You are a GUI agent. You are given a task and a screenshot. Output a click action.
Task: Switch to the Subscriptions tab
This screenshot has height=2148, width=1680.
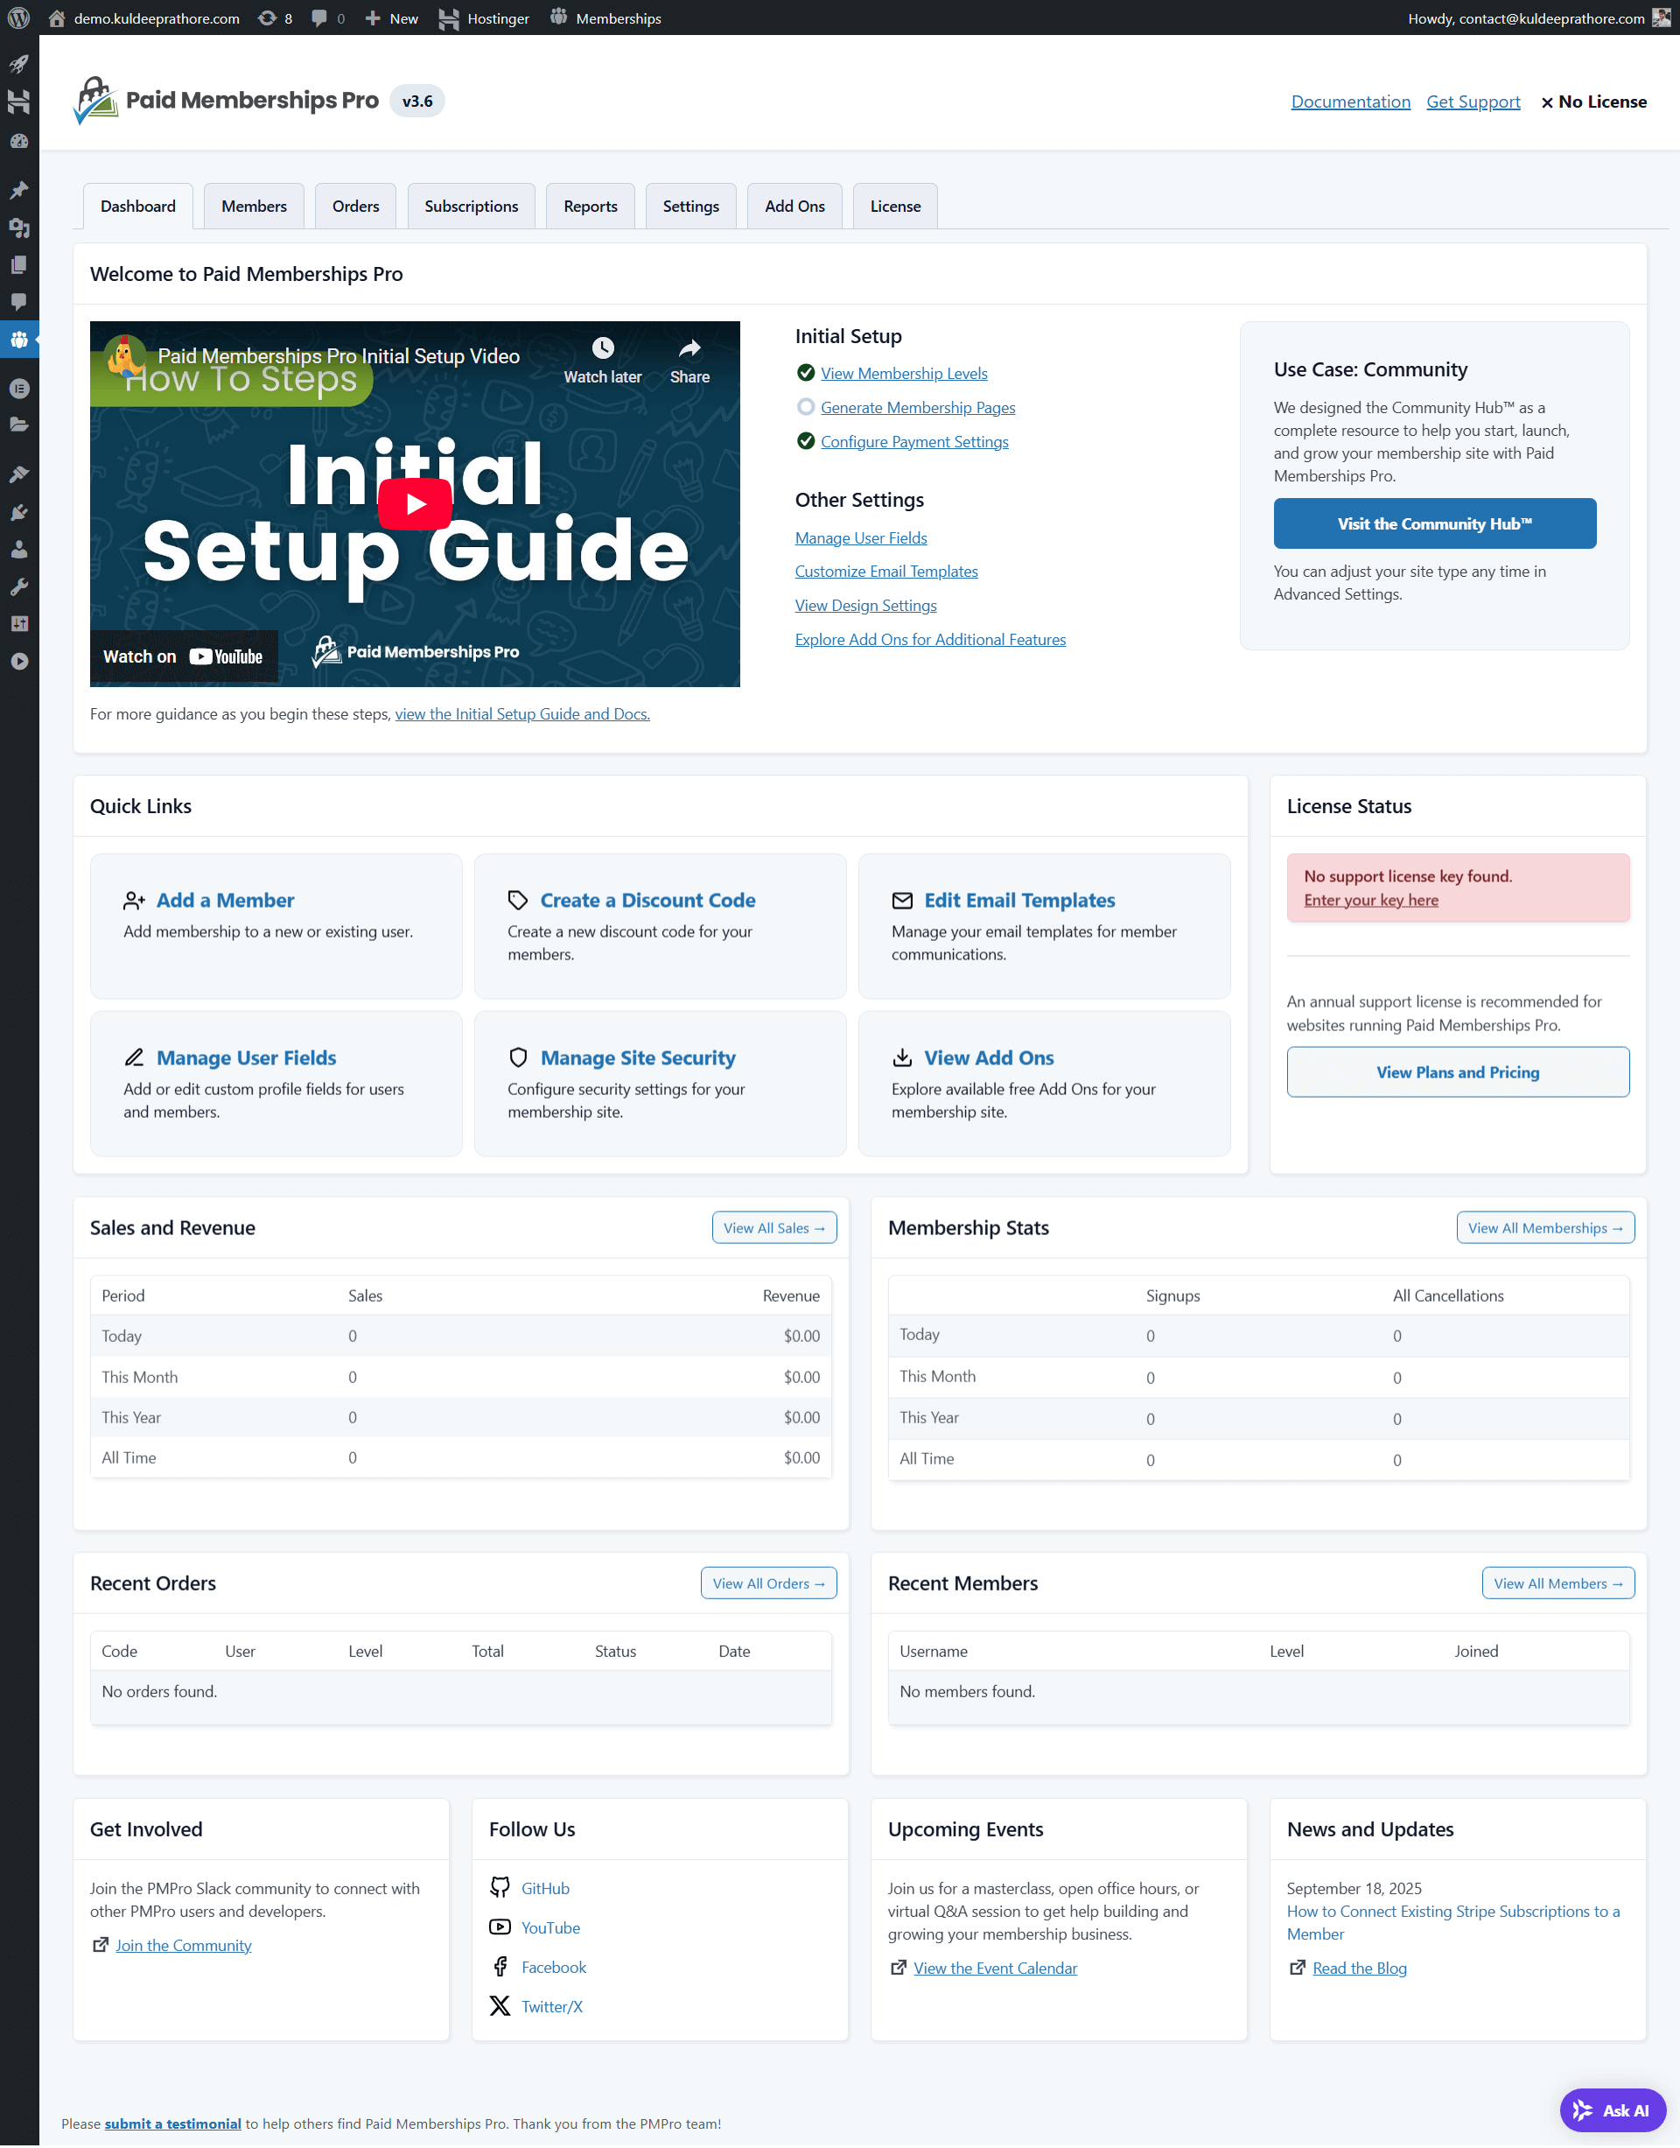[x=471, y=206]
